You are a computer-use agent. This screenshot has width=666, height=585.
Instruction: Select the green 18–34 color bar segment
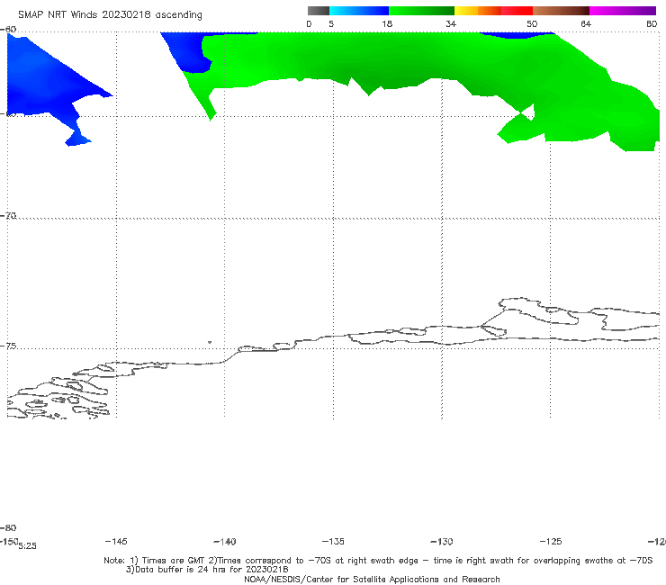click(422, 11)
